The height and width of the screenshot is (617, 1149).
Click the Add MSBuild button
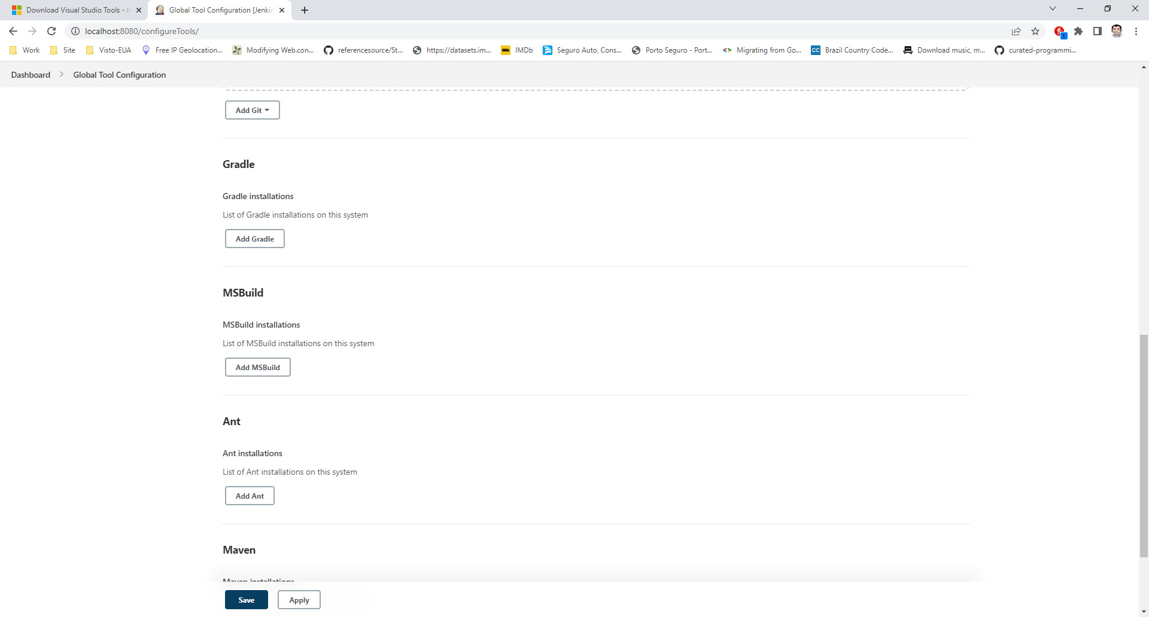(x=257, y=367)
